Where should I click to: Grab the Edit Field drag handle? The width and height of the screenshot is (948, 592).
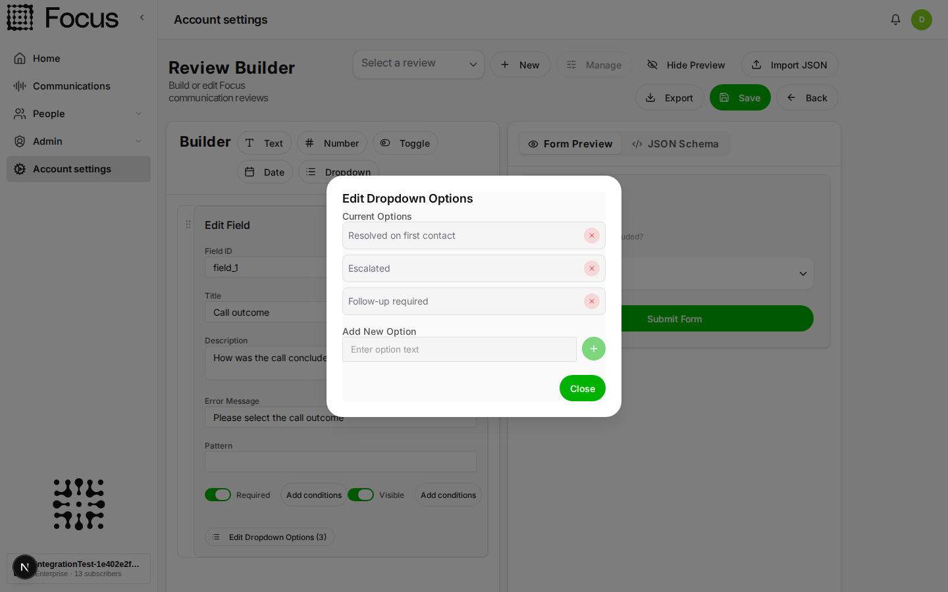[188, 224]
